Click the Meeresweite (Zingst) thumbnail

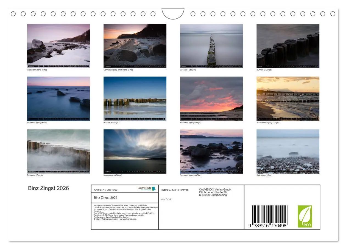tap(135, 151)
